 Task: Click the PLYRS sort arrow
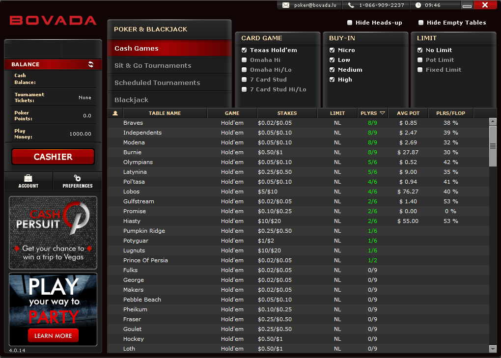pos(382,113)
